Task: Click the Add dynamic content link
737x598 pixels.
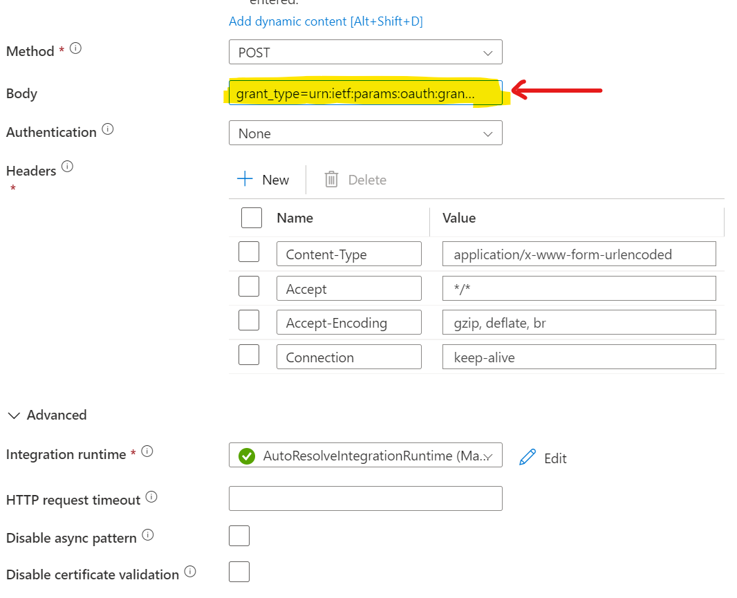Action: tap(326, 21)
